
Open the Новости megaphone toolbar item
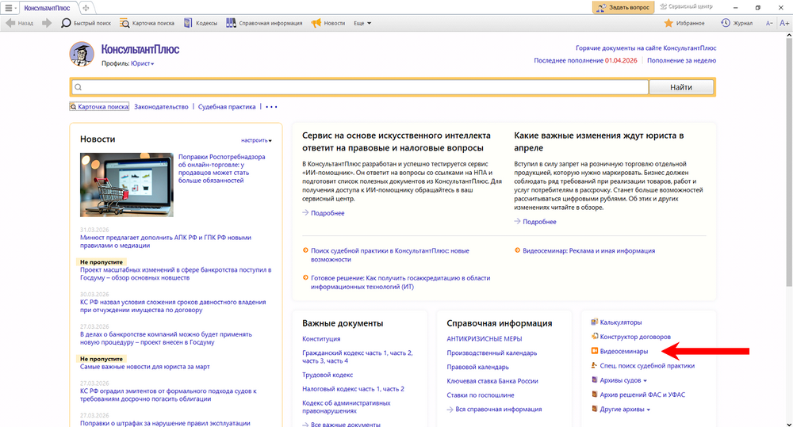328,23
